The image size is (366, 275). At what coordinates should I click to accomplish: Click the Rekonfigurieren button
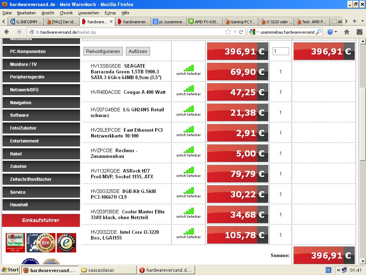[103, 51]
